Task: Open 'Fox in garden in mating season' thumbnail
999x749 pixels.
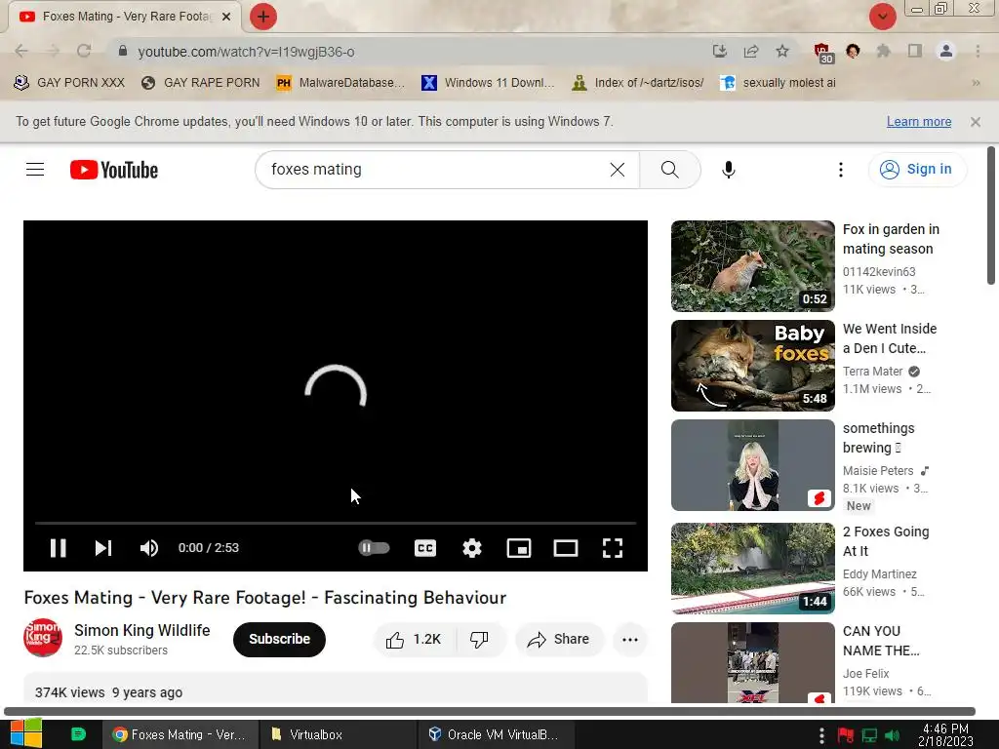Action: point(752,265)
